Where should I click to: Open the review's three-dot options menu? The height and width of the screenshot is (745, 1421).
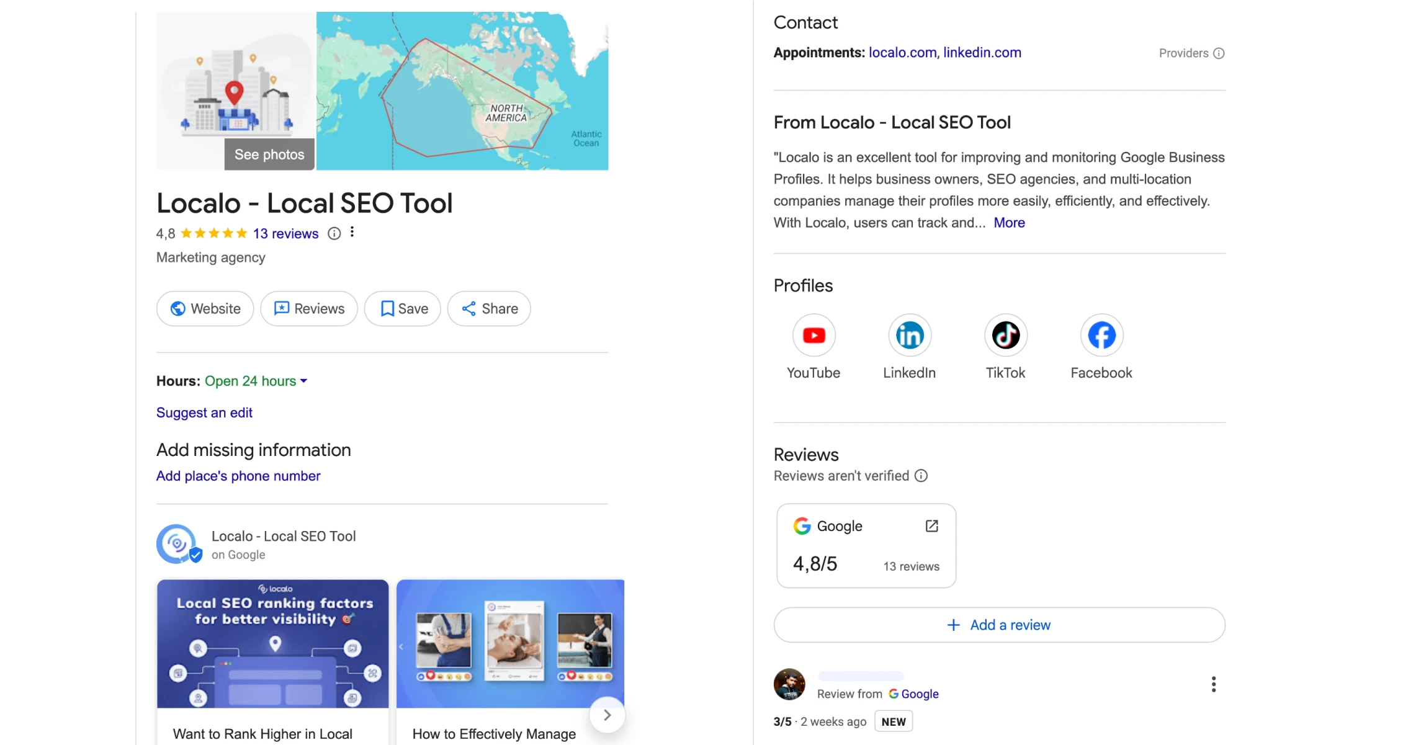point(1213,684)
